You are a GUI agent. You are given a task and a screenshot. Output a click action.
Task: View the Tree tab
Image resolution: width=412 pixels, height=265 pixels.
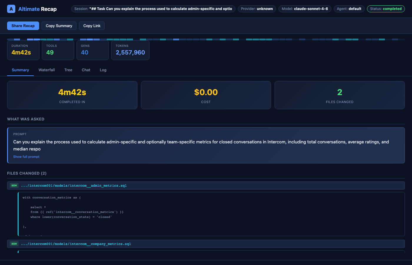click(68, 70)
